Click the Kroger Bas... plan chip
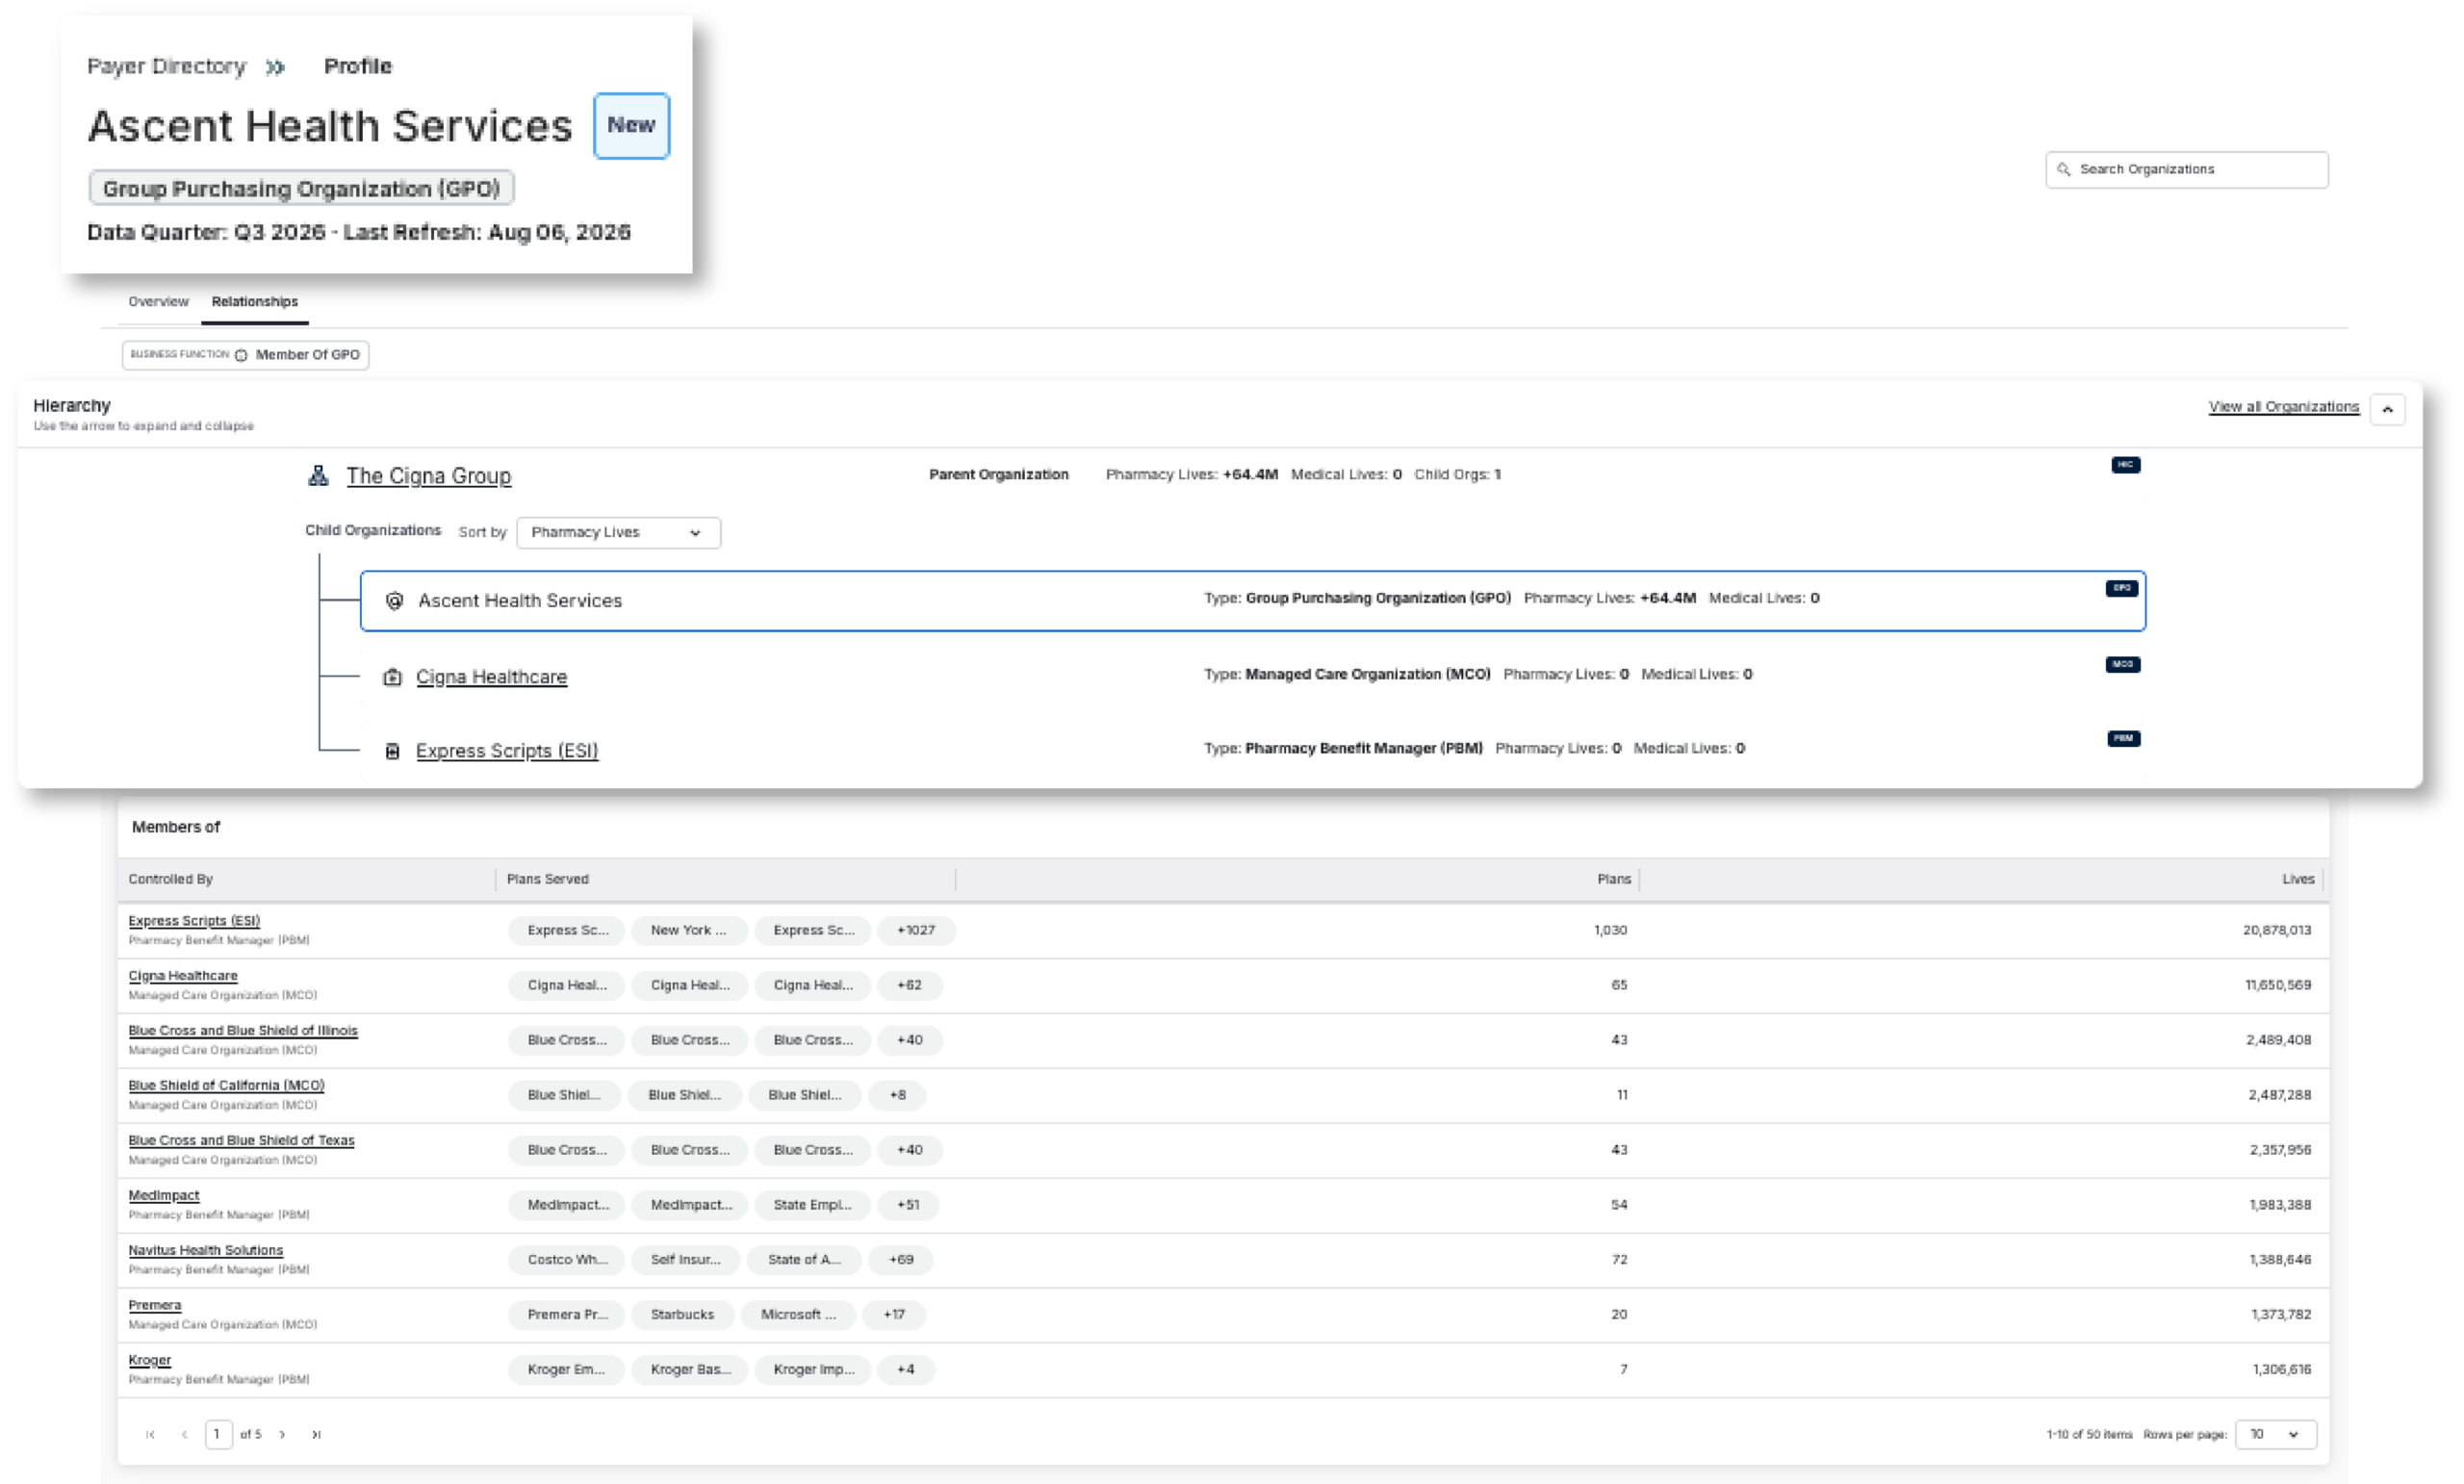 tap(691, 1370)
